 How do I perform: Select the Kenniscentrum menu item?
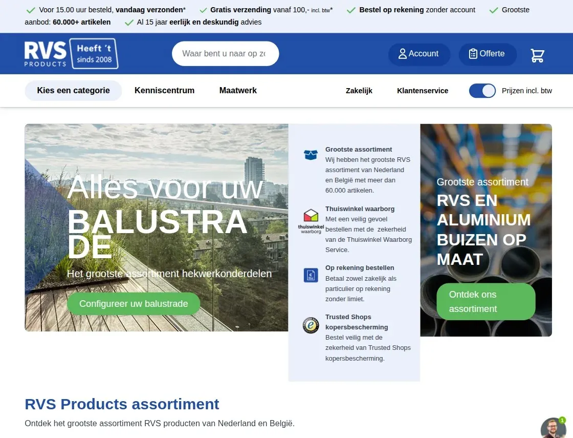tap(164, 90)
